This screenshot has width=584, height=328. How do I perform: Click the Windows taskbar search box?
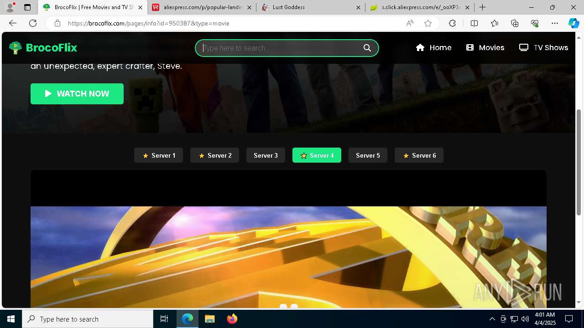88,319
